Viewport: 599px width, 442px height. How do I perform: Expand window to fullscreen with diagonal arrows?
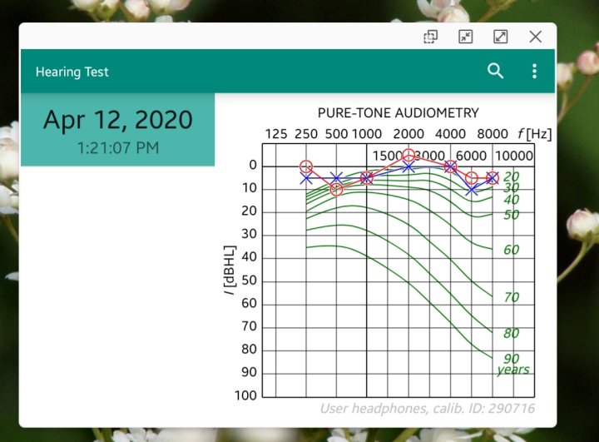[x=501, y=37]
